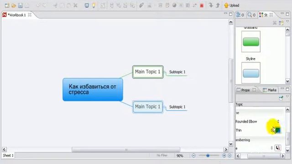Click the Properties panel pin icon
292x164 pixels.
281,98
